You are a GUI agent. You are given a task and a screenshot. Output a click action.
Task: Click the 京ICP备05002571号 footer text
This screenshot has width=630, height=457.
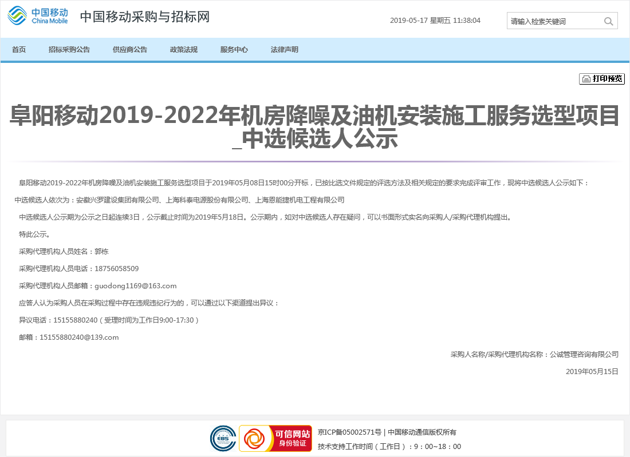point(349,432)
